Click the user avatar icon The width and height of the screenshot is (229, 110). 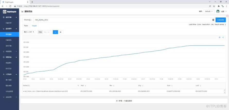(218, 11)
